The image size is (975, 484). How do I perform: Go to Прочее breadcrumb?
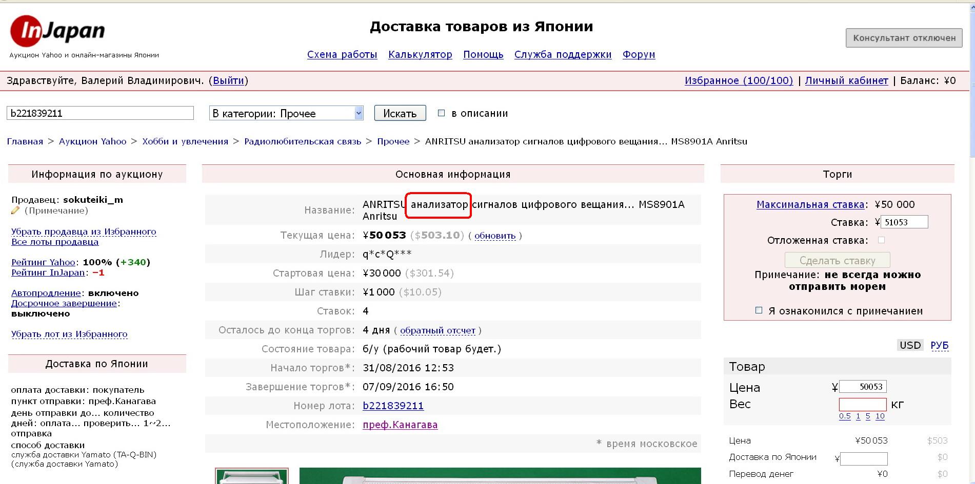pyautogui.click(x=393, y=141)
